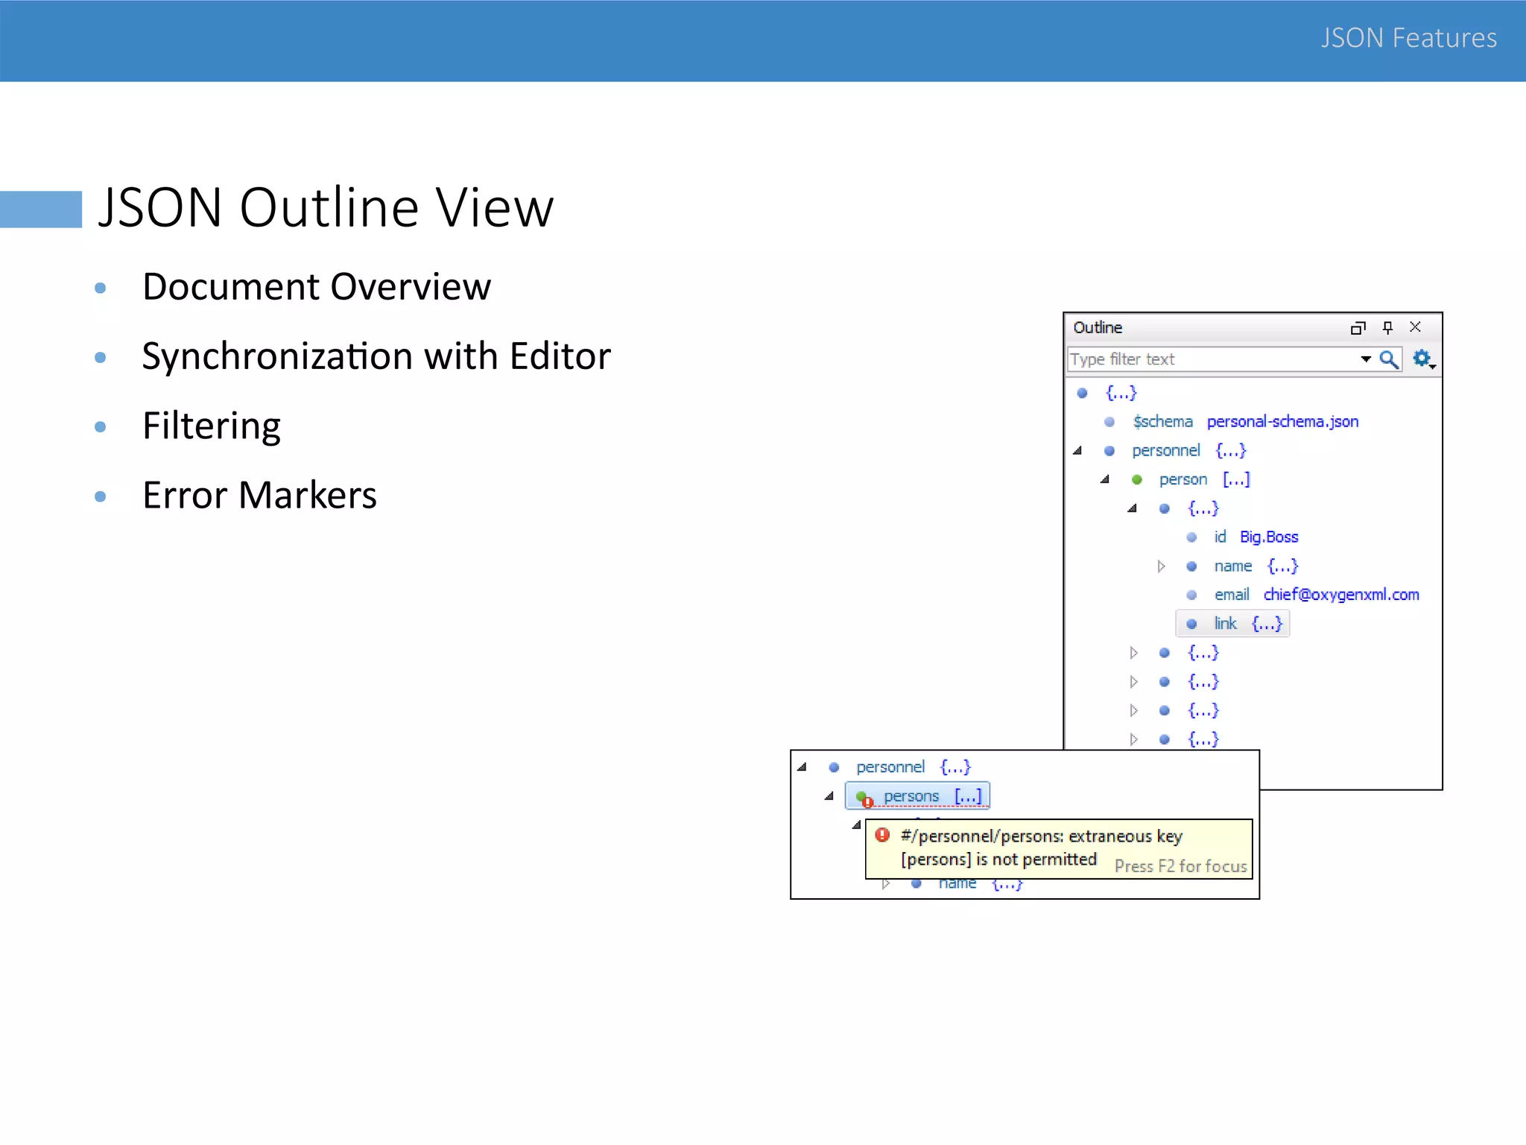The width and height of the screenshot is (1526, 1145).
Task: Click bullet icon beside $schema
Action: click(1109, 422)
